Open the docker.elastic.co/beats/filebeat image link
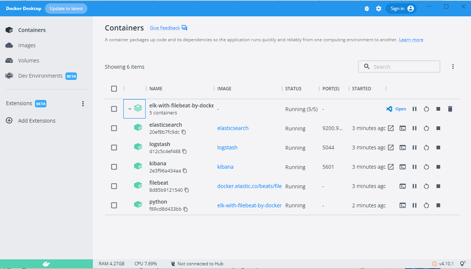 [x=250, y=186]
